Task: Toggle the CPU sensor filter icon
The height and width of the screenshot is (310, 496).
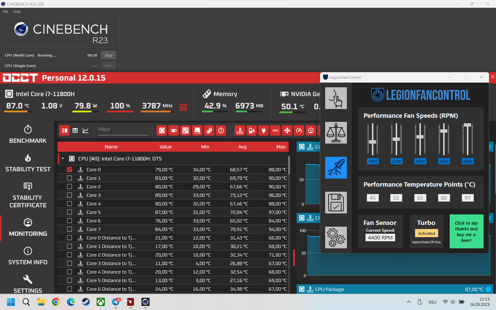Action: (x=162, y=131)
